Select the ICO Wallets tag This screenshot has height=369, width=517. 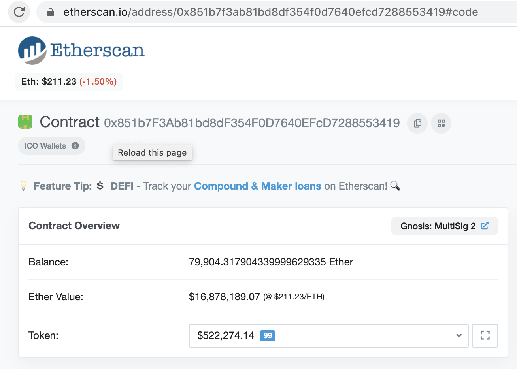point(45,146)
